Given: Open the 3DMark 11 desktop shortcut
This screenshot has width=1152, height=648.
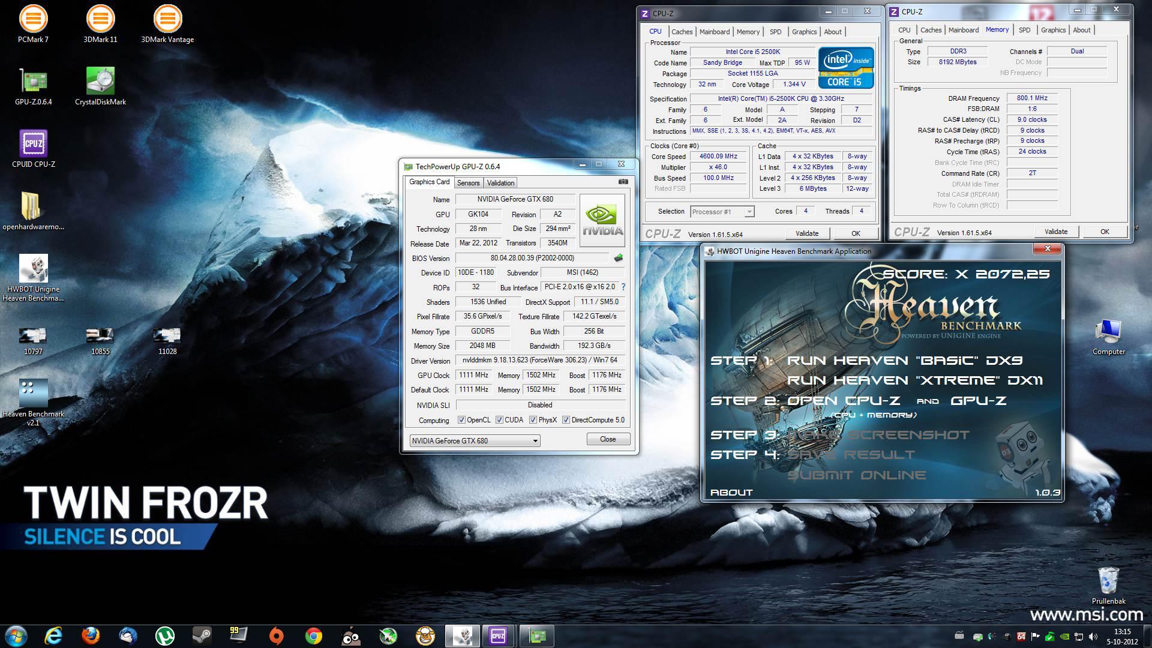Looking at the screenshot, I should click(x=100, y=23).
